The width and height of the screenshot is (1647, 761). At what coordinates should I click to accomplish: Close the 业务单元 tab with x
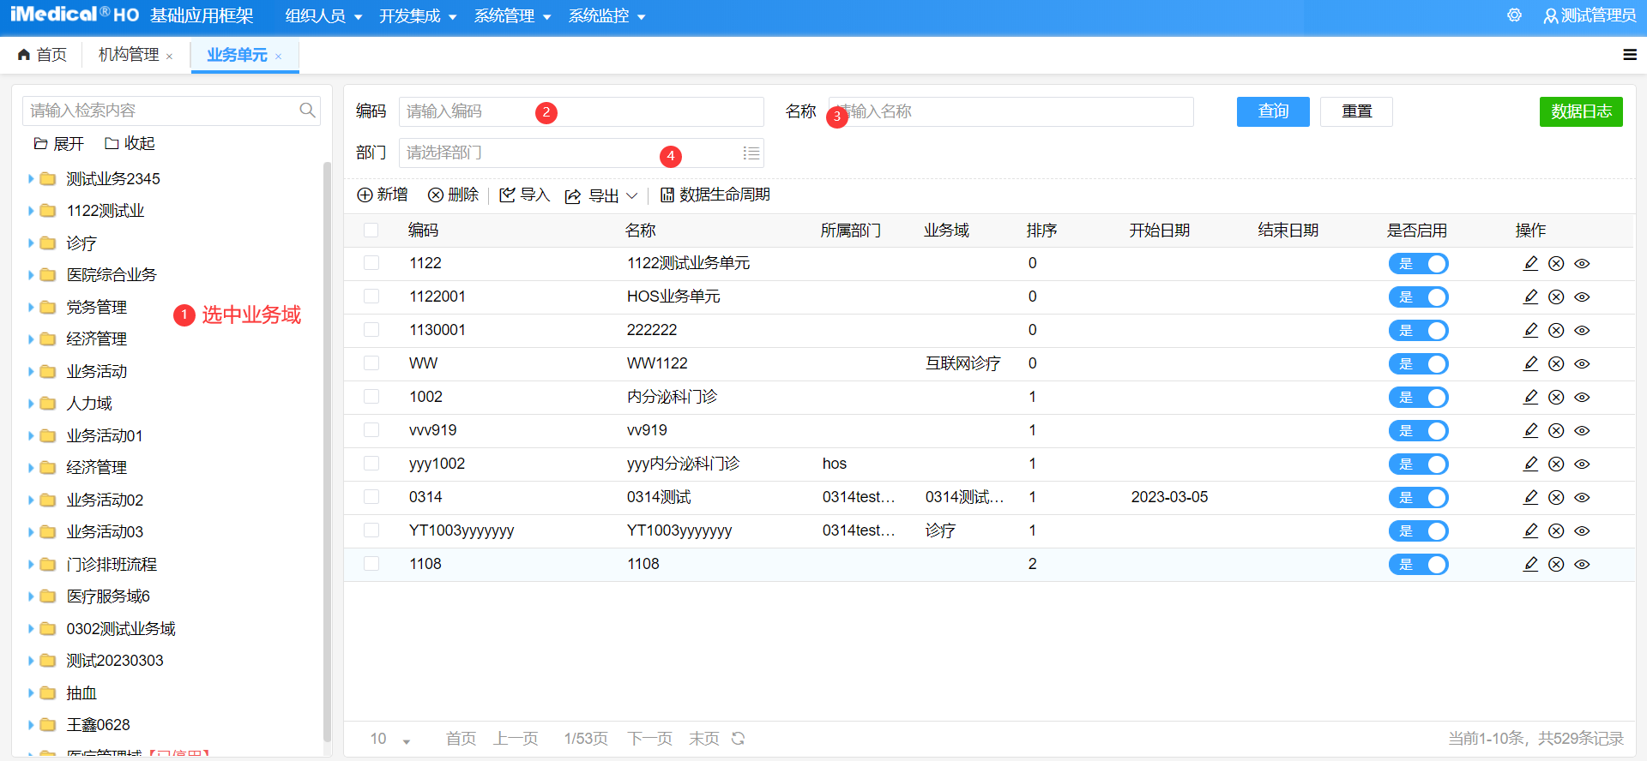pos(278,57)
